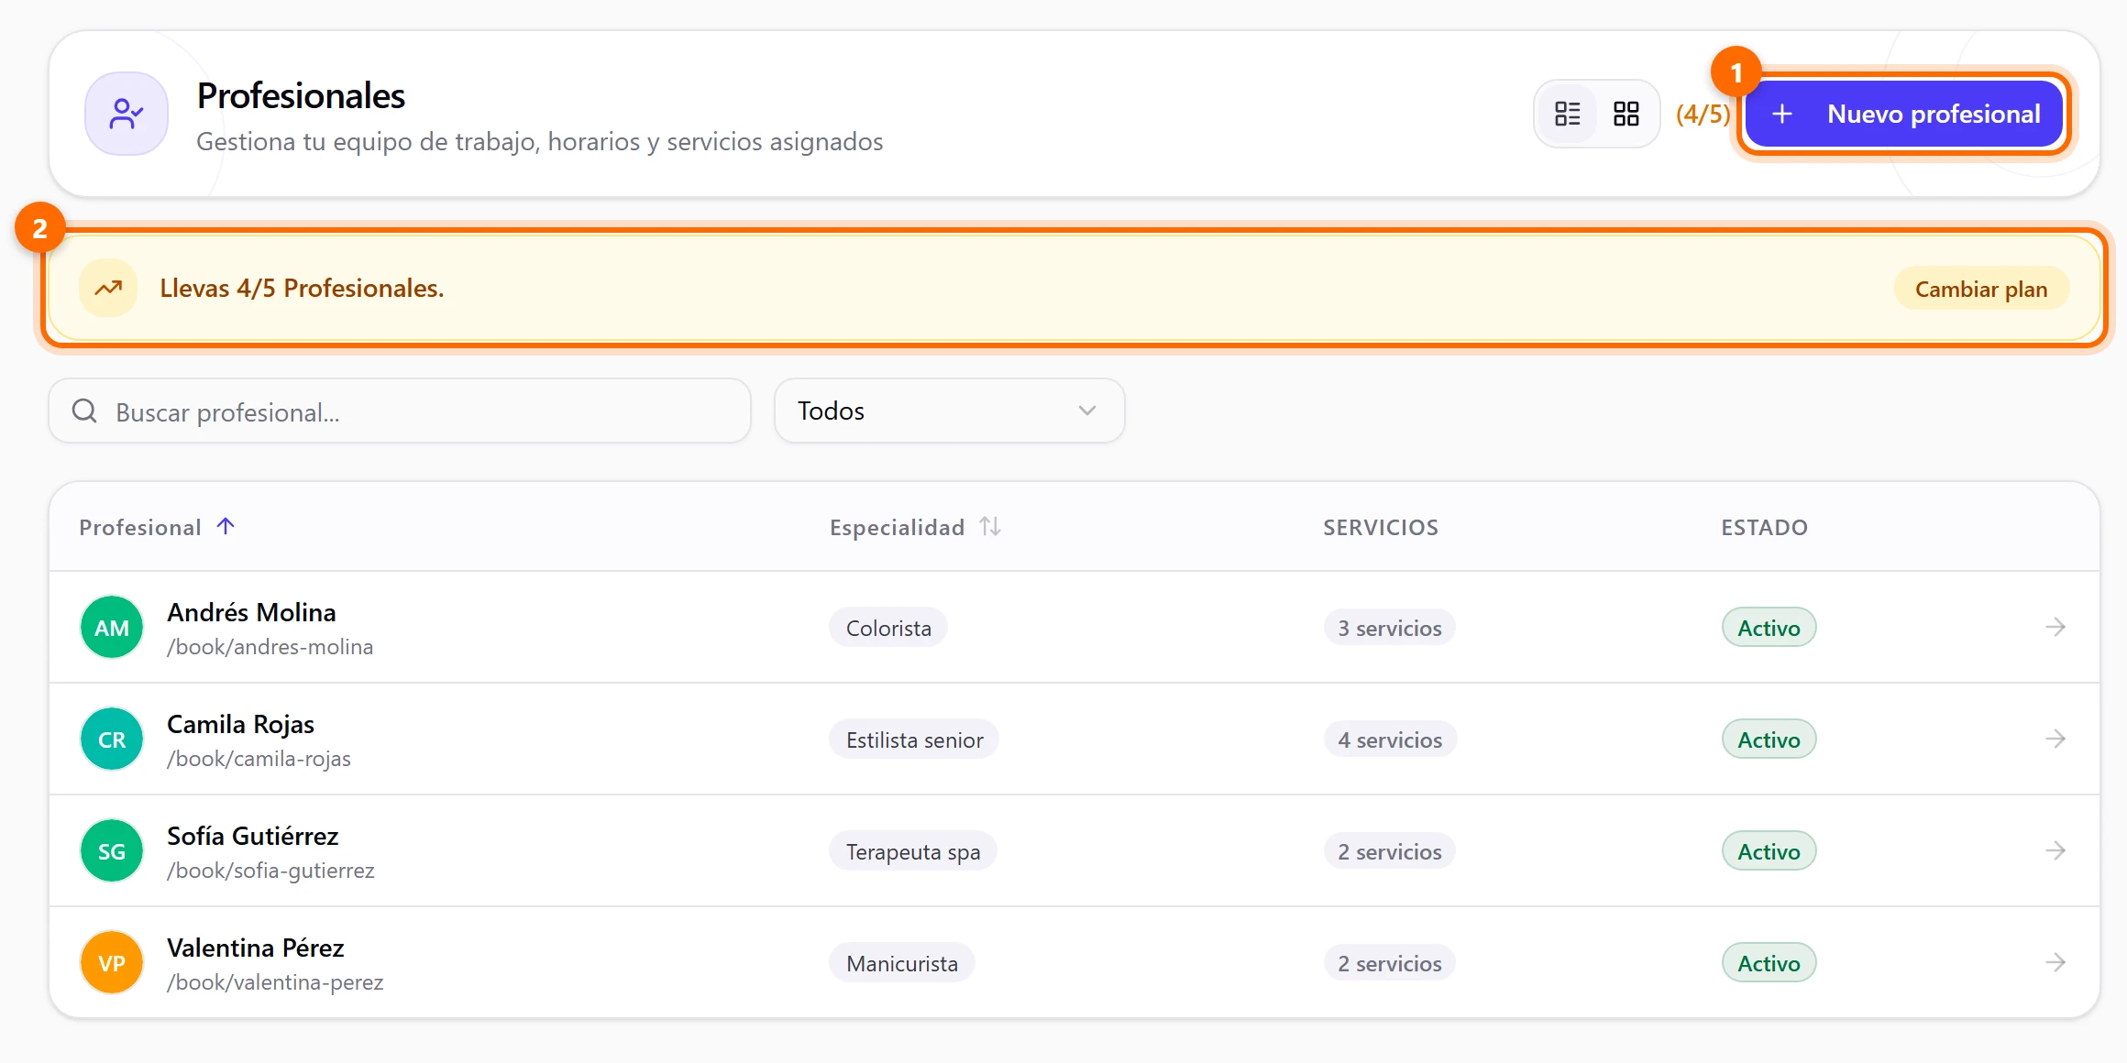This screenshot has height=1063, width=2127.
Task: Click the trending-up icon in the plan banner
Action: pos(108,288)
